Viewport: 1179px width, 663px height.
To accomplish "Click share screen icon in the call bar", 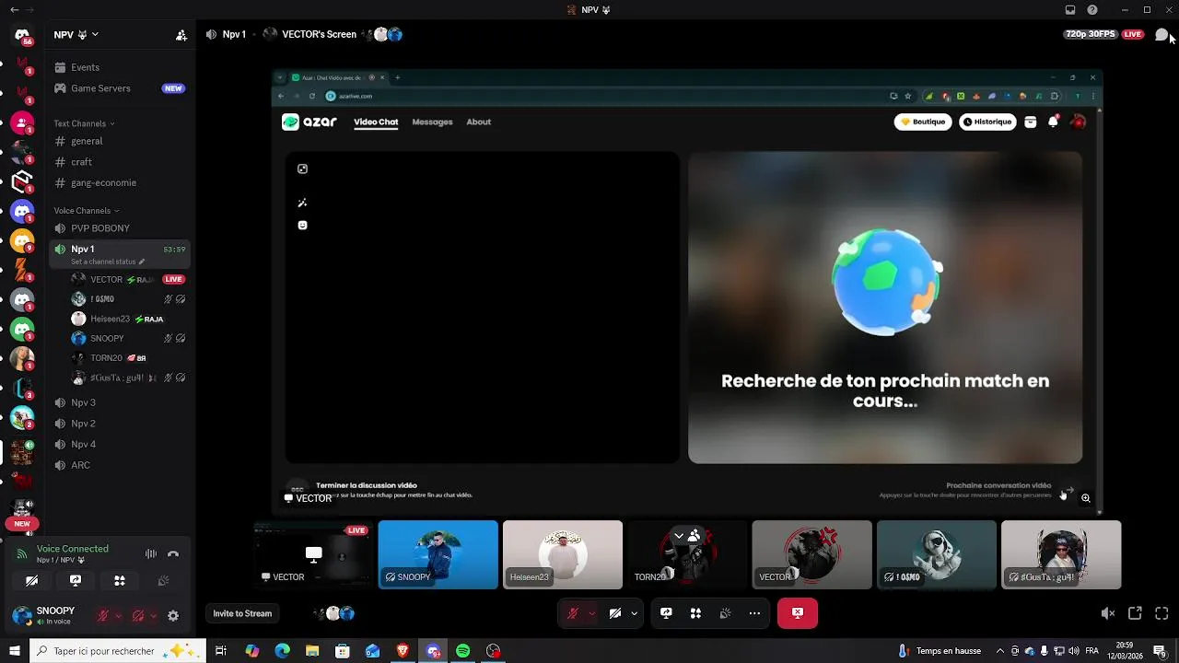I will (x=666, y=613).
